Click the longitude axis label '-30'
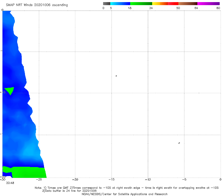 click(x=3, y=180)
